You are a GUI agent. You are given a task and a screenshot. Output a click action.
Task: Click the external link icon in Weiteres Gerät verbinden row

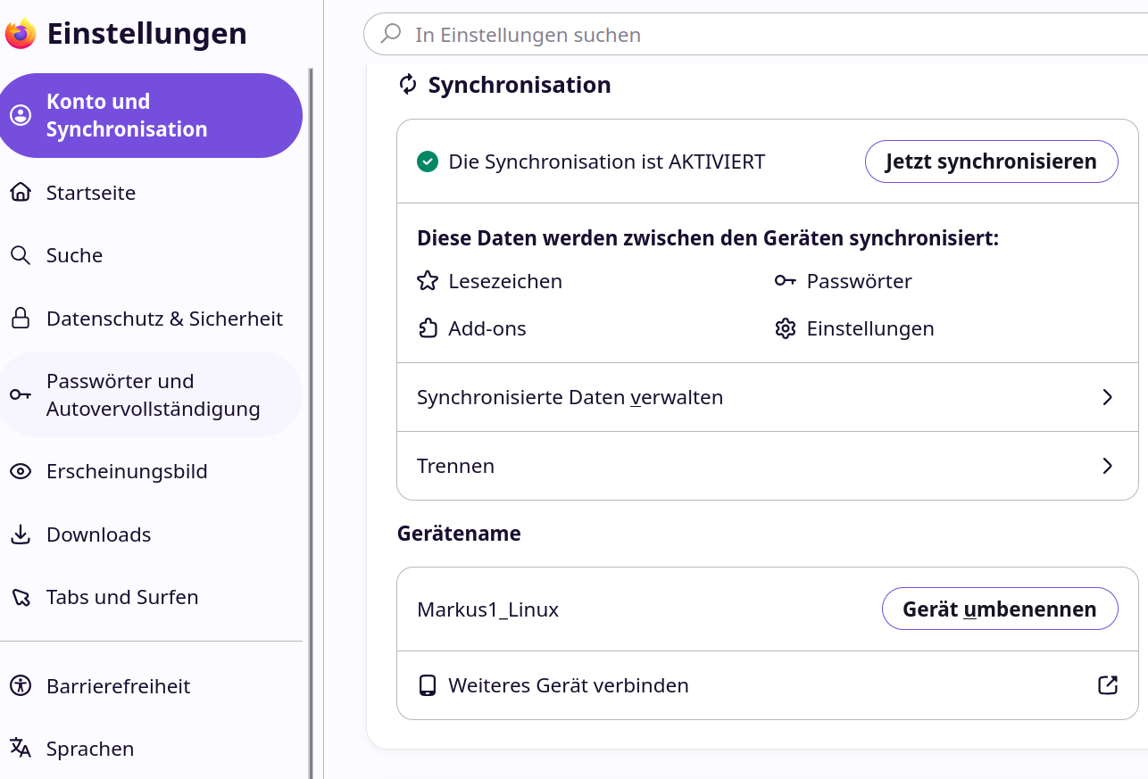click(x=1108, y=685)
